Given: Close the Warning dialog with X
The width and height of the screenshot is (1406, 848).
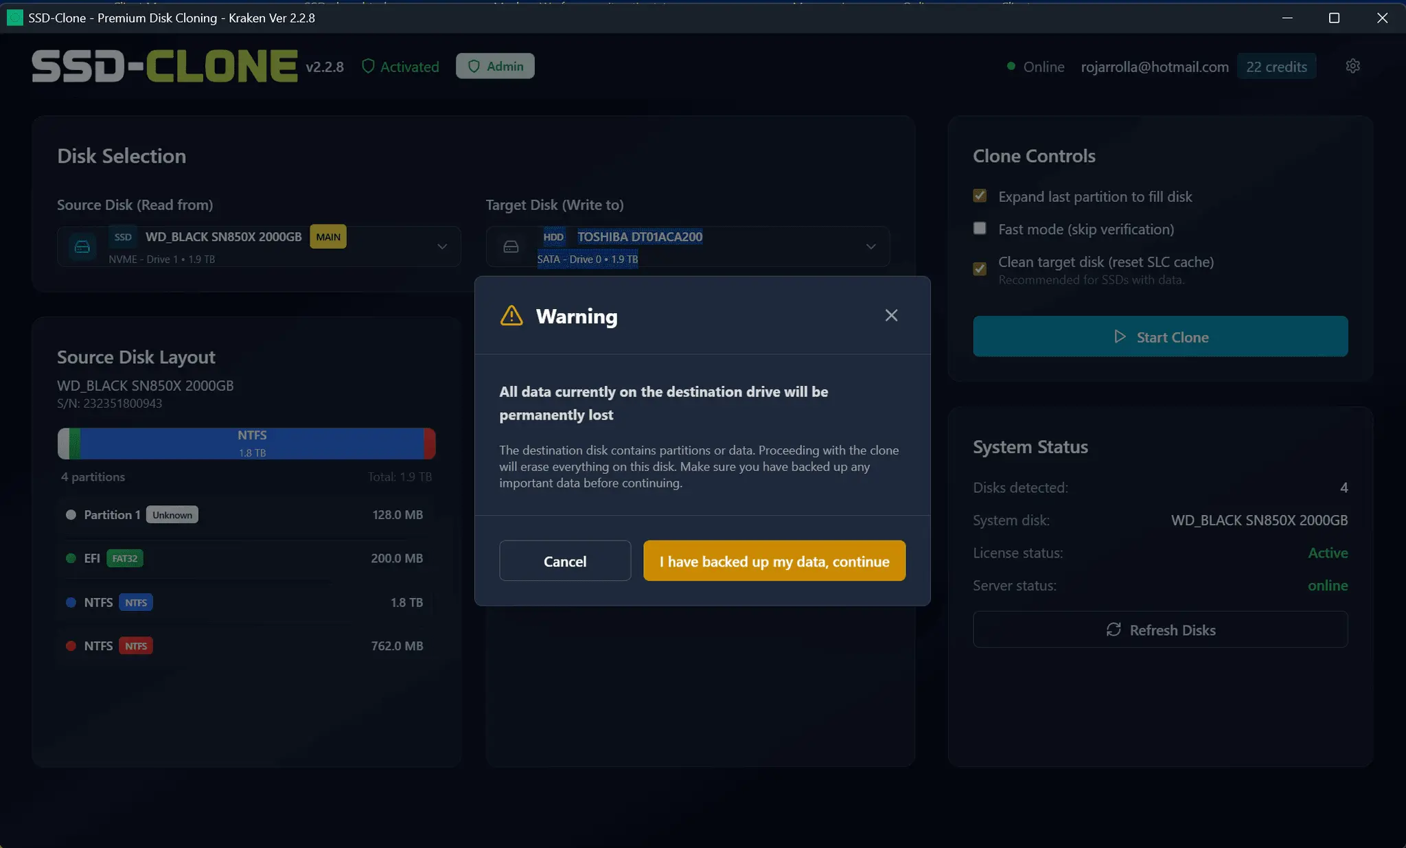Looking at the screenshot, I should click(891, 315).
